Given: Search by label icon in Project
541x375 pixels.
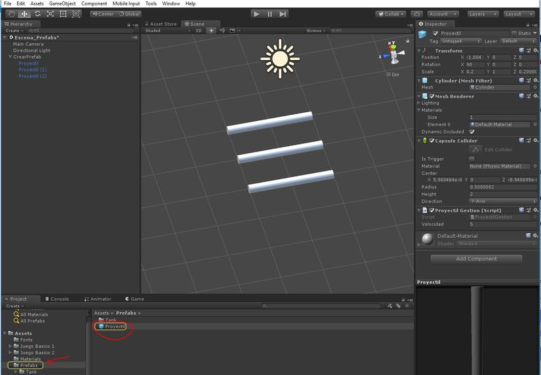Looking at the screenshot, I should [x=398, y=305].
